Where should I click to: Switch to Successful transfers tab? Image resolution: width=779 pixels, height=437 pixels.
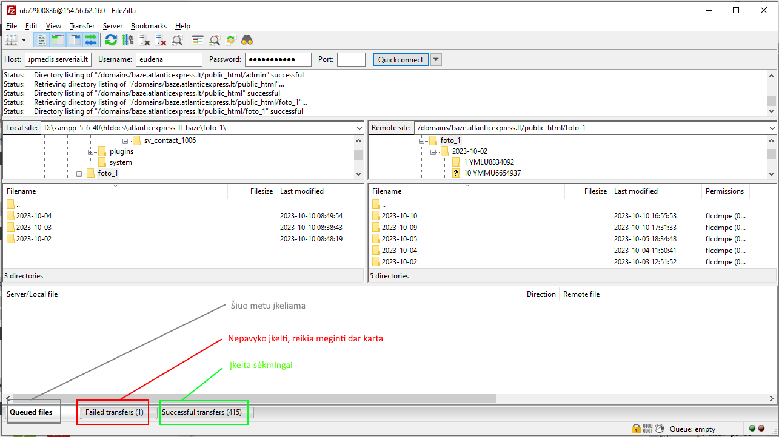coord(202,412)
